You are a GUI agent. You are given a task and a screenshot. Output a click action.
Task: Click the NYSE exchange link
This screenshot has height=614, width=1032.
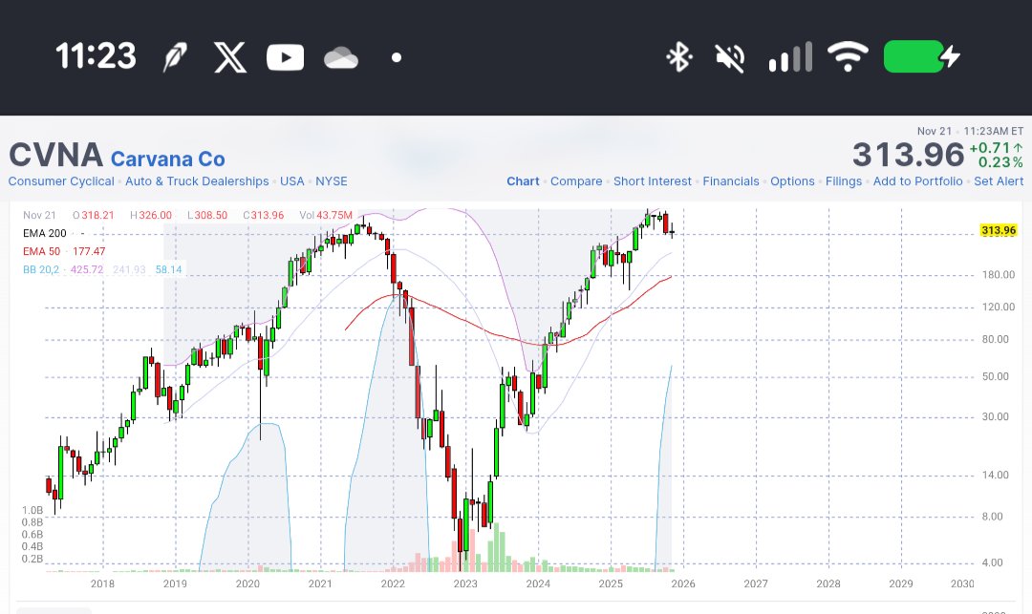(331, 181)
